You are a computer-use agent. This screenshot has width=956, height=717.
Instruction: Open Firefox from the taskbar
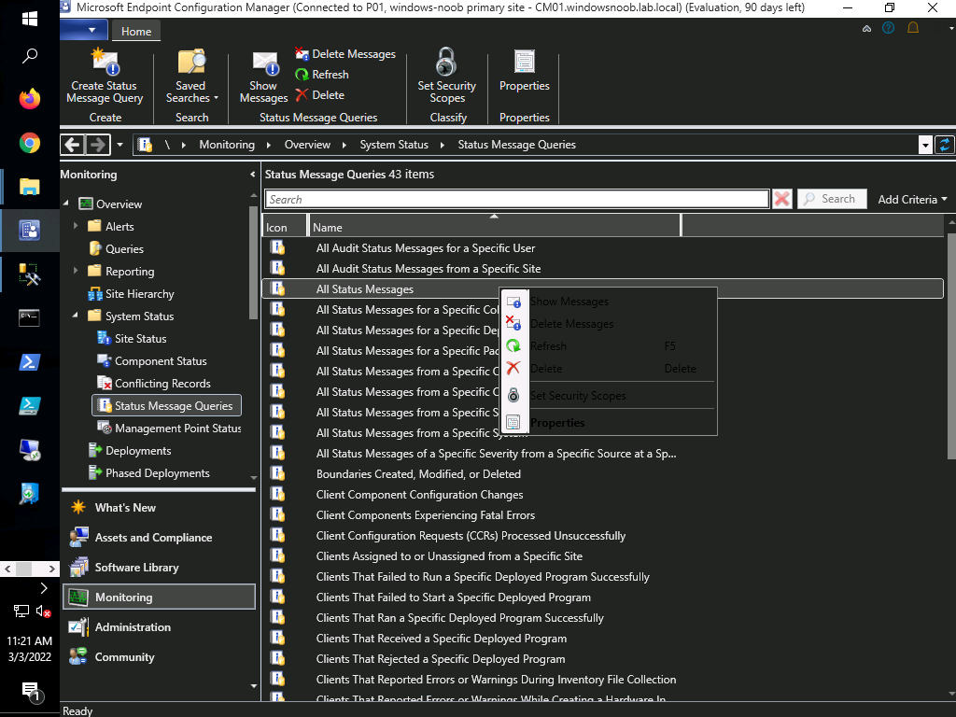(x=29, y=99)
